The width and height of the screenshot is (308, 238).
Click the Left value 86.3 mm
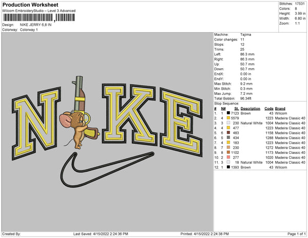[247, 54]
